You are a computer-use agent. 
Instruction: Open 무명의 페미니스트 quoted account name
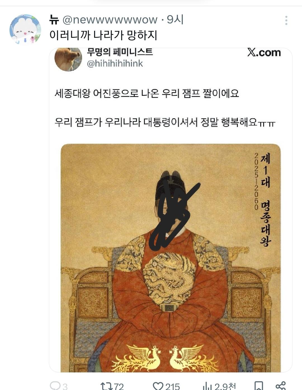pyautogui.click(x=120, y=52)
